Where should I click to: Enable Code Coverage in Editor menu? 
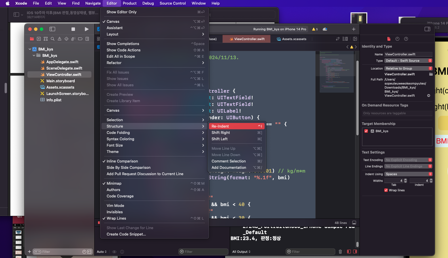154,196
